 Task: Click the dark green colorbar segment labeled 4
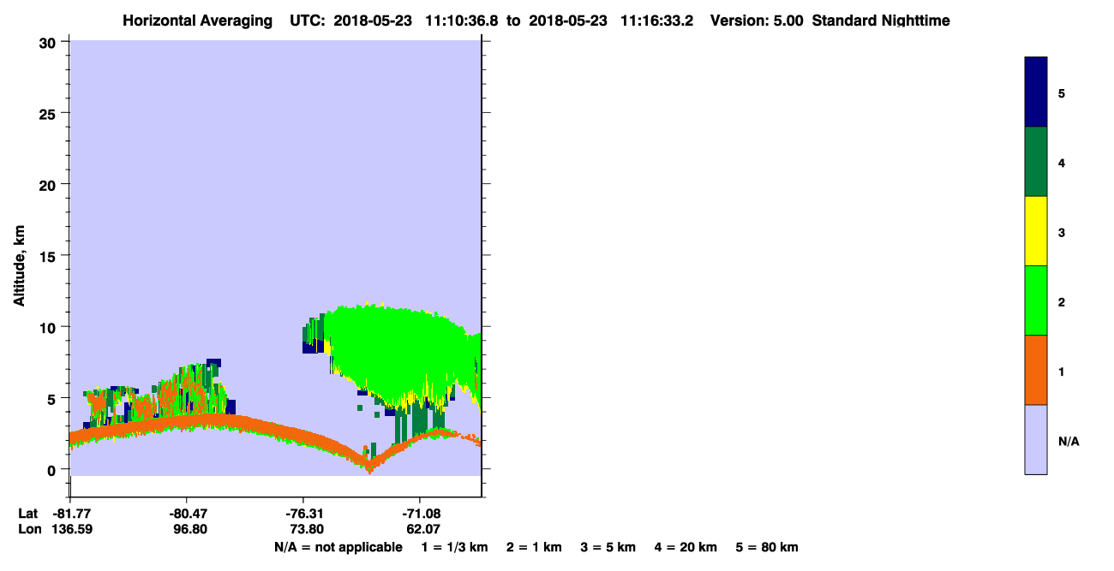[1036, 162]
